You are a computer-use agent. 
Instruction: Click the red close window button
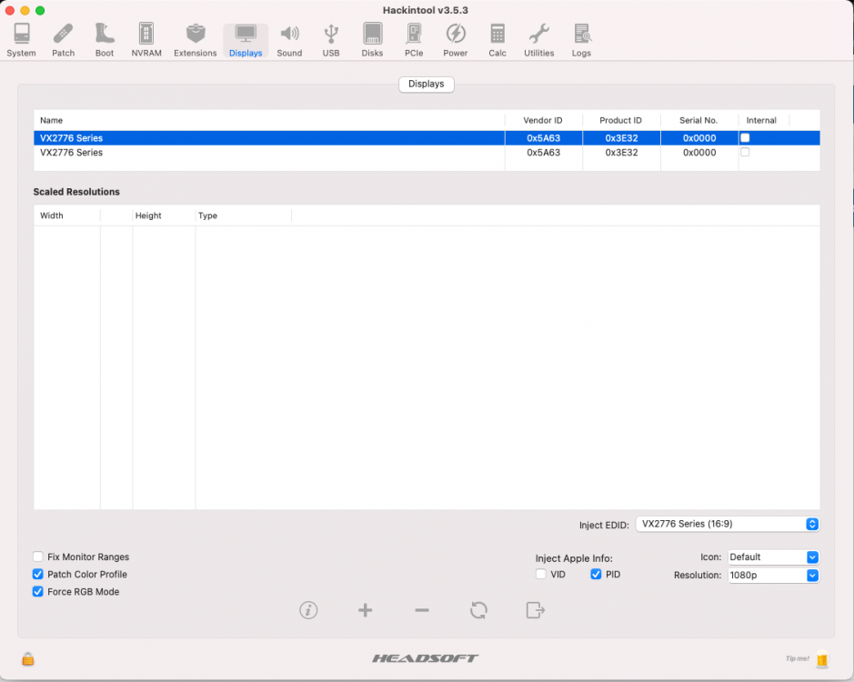pyautogui.click(x=10, y=10)
